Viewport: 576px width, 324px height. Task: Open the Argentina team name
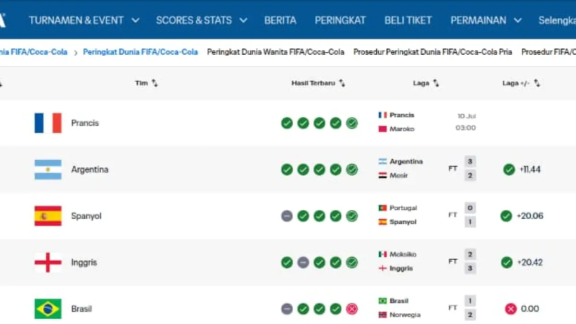pos(90,169)
